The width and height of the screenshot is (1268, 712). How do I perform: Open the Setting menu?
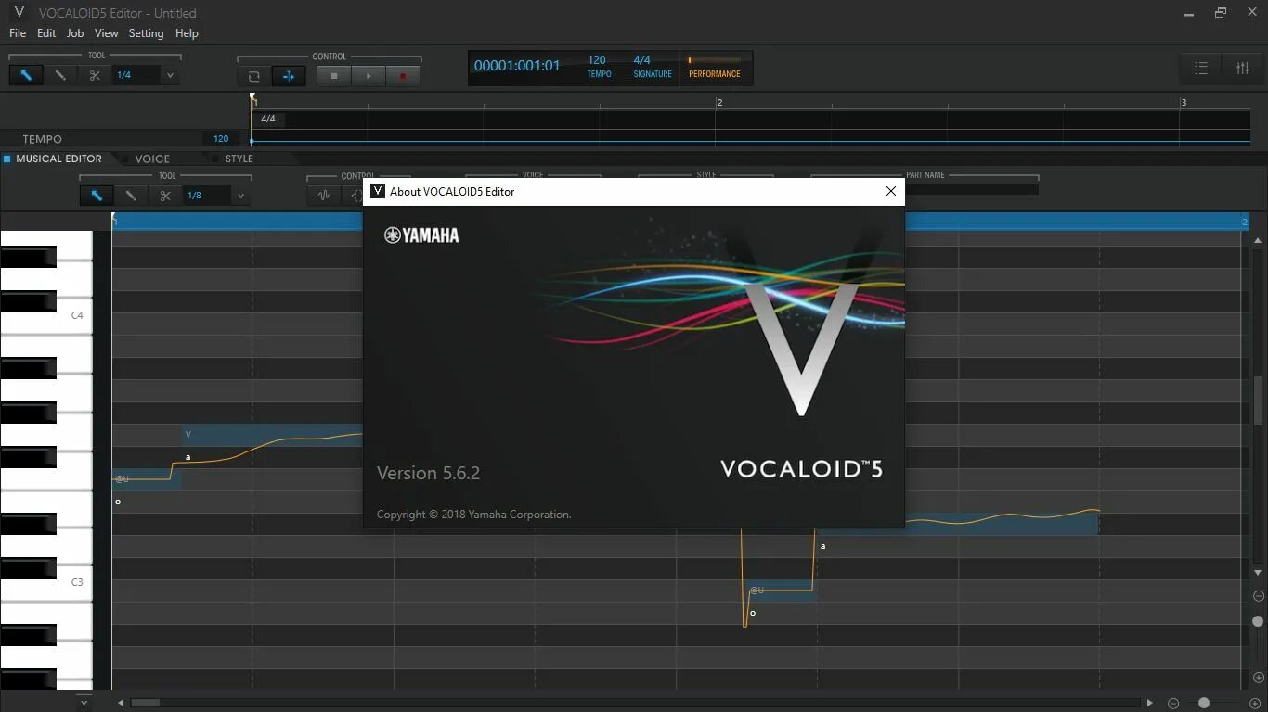(x=146, y=33)
